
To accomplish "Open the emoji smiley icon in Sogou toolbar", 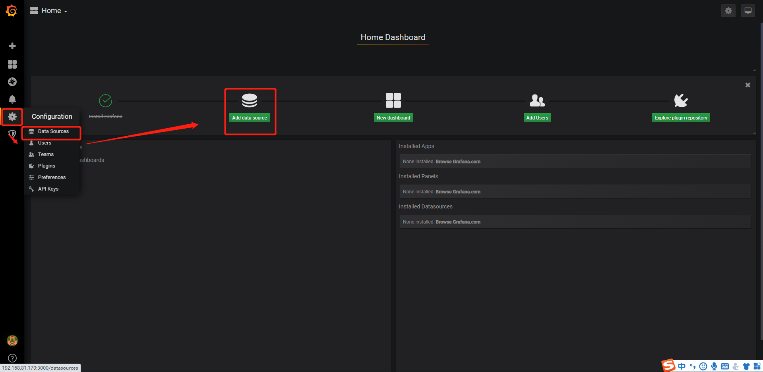I will tap(703, 366).
